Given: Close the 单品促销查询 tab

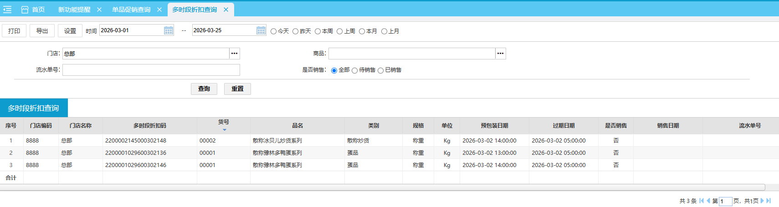Looking at the screenshot, I should (x=159, y=10).
